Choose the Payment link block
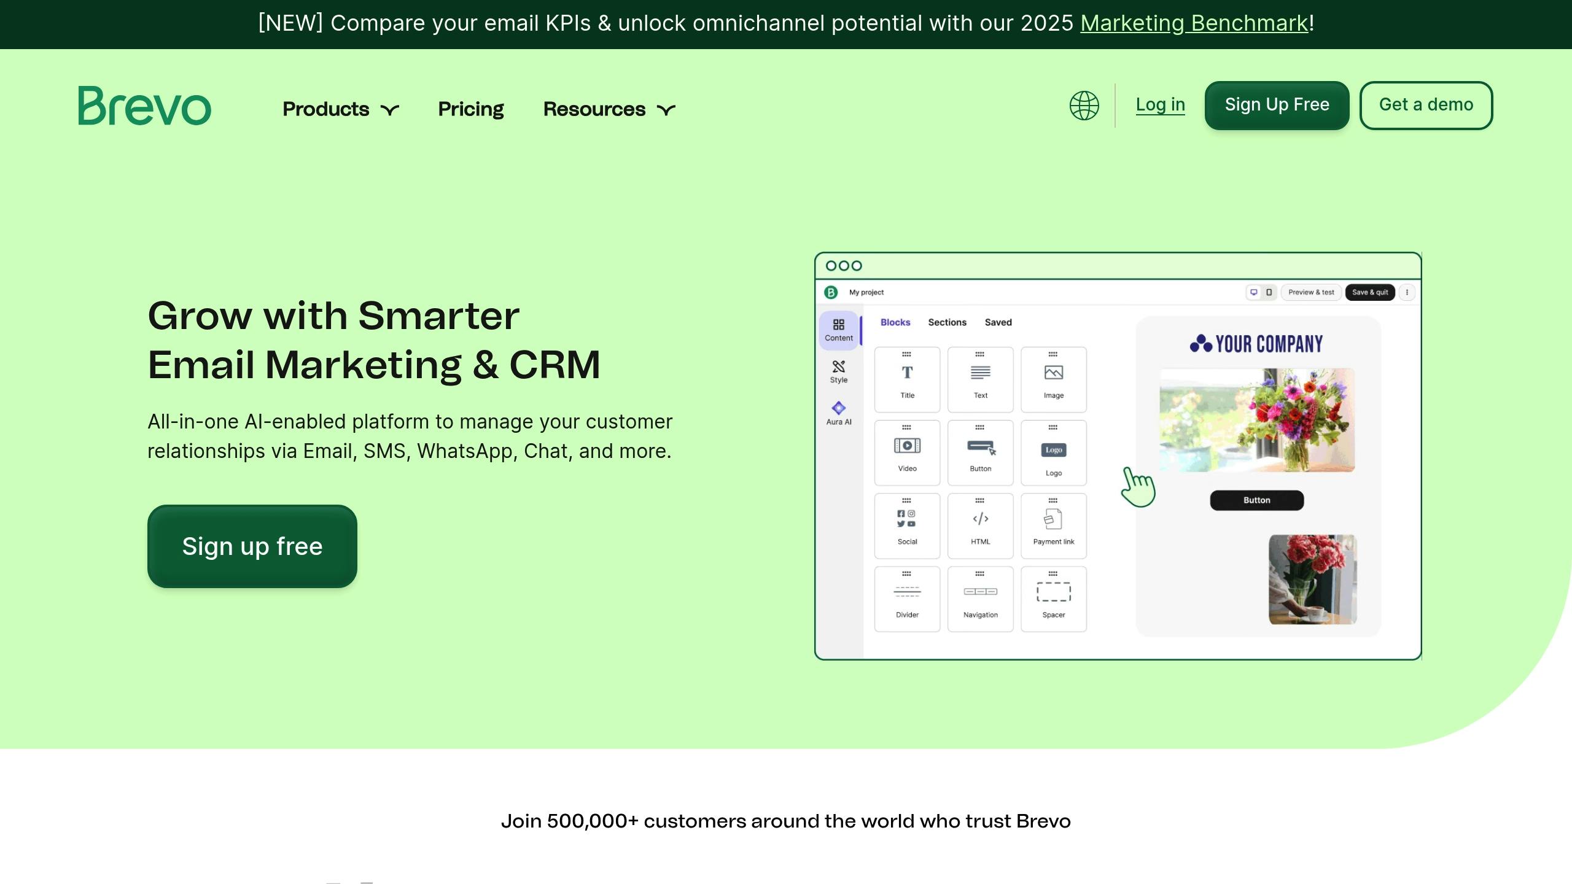The image size is (1572, 884). [1054, 526]
